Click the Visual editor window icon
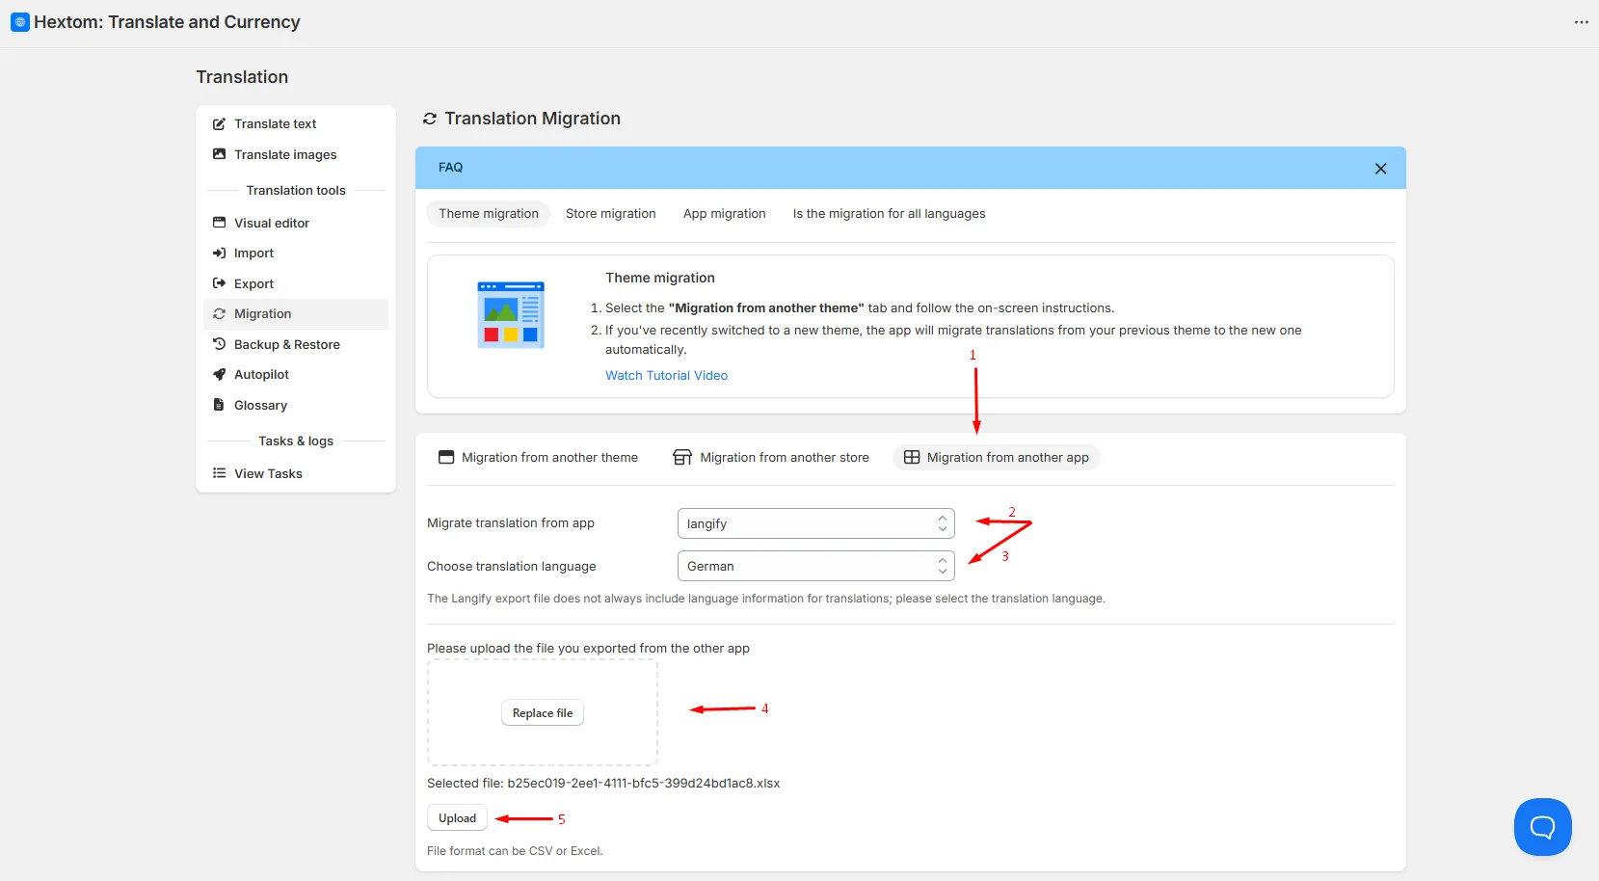The width and height of the screenshot is (1599, 881). (219, 223)
